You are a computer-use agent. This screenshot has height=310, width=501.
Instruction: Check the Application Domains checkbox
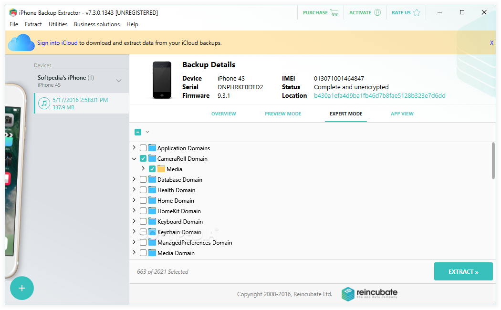pyautogui.click(x=143, y=148)
